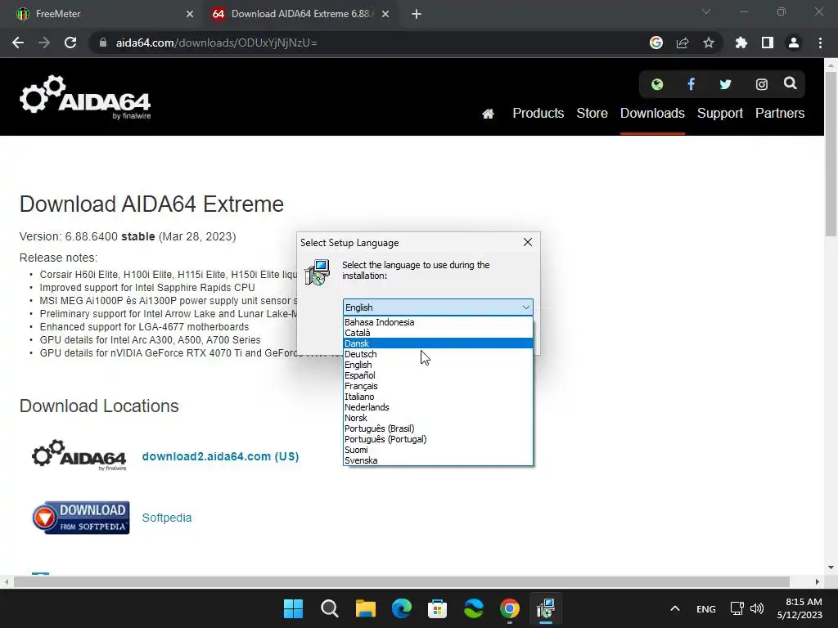Click the Google icon in the address bar
Image resolution: width=838 pixels, height=628 pixels.
click(656, 43)
